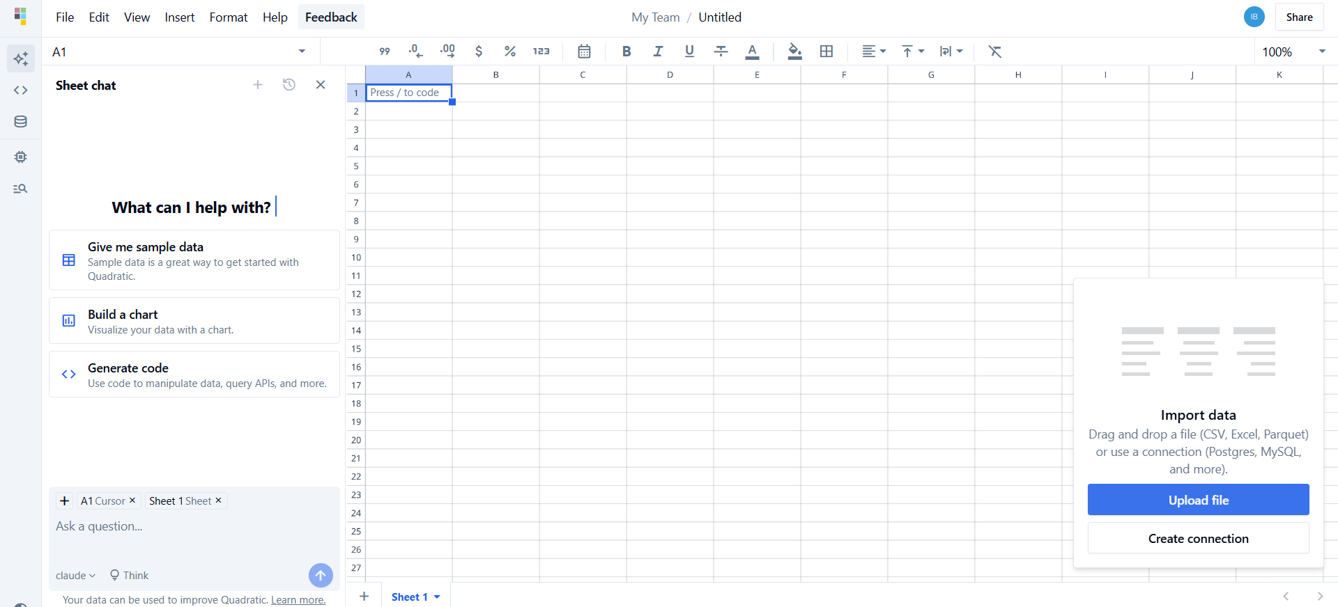Toggle Think mode
1338x607 pixels.
coord(130,576)
